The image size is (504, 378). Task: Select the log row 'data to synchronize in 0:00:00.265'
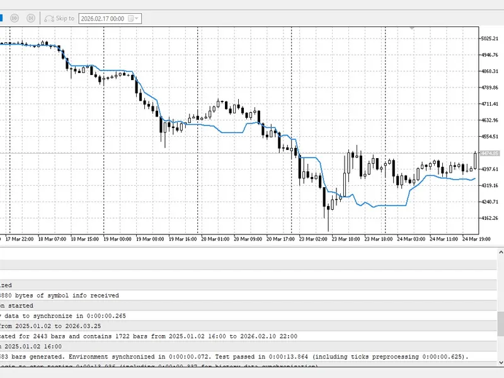coord(248,316)
